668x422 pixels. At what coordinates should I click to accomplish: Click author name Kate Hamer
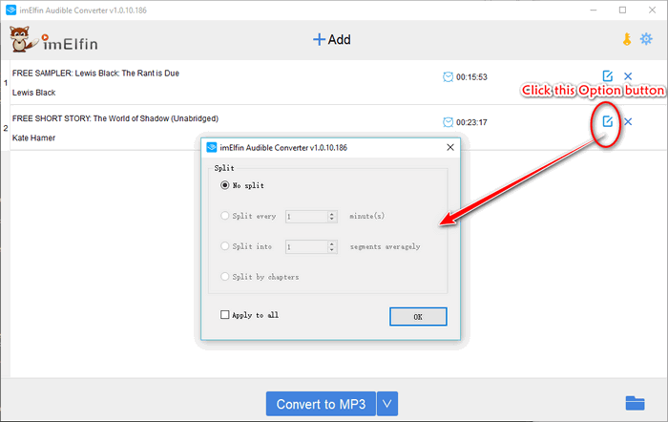33,137
